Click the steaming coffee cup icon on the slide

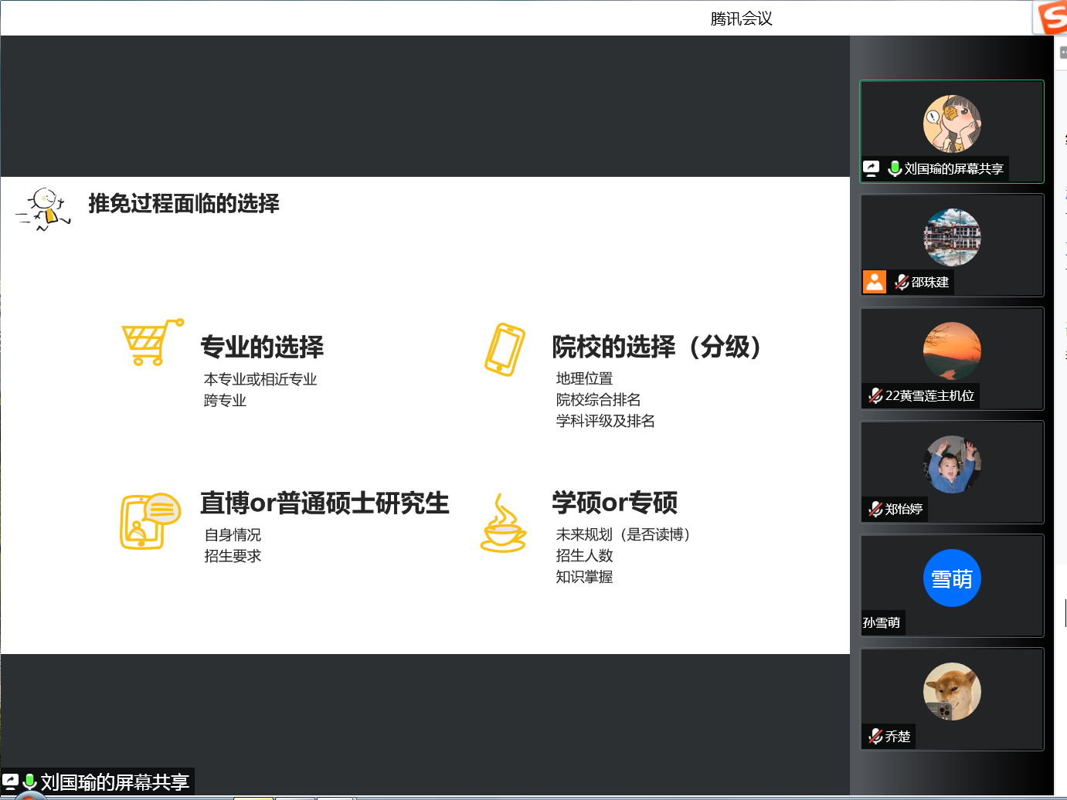[503, 525]
